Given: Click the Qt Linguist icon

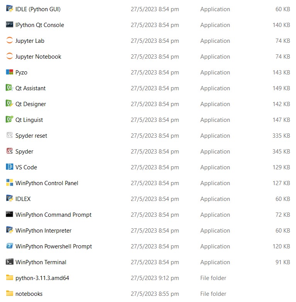Looking at the screenshot, I should (x=9, y=120).
